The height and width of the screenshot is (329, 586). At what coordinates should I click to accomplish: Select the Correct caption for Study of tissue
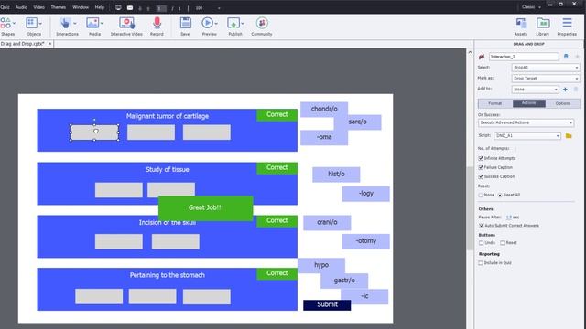coord(277,168)
